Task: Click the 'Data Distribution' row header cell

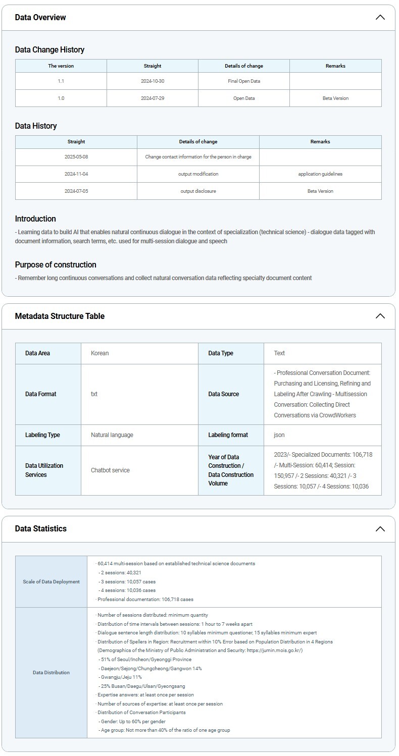Action: click(51, 673)
